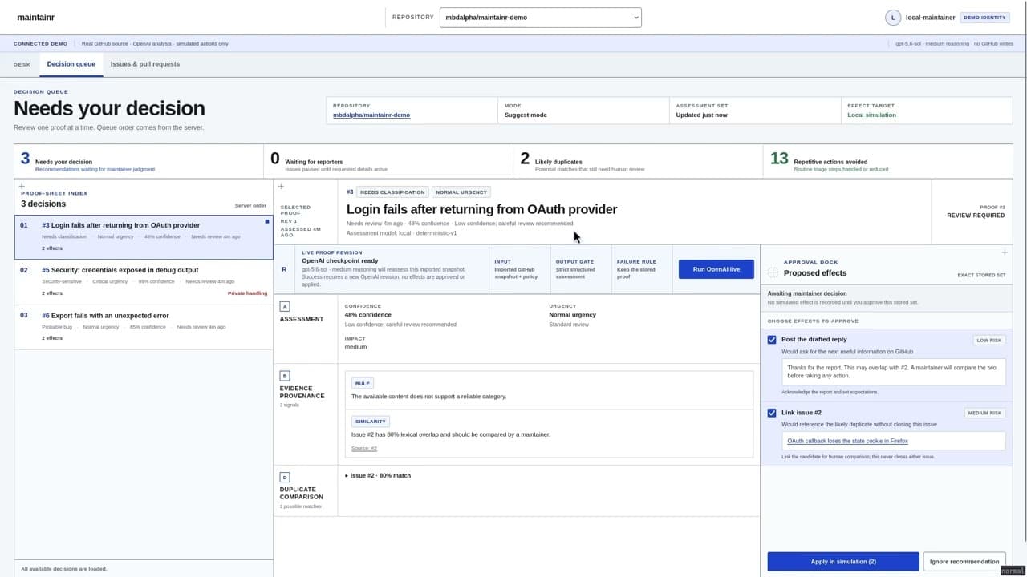Switch to the Decision queue tab
The height and width of the screenshot is (577, 1027).
tap(71, 64)
